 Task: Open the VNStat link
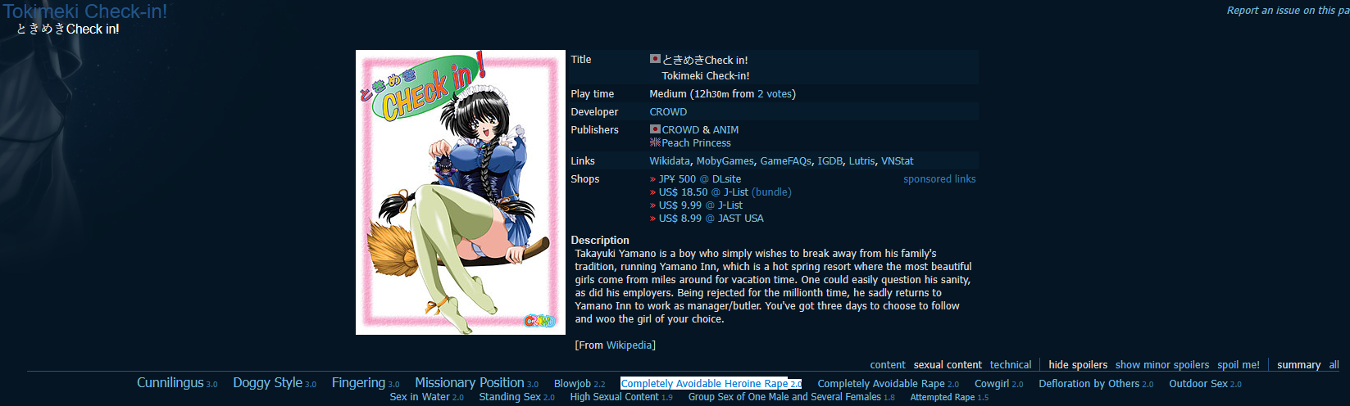pyautogui.click(x=897, y=161)
